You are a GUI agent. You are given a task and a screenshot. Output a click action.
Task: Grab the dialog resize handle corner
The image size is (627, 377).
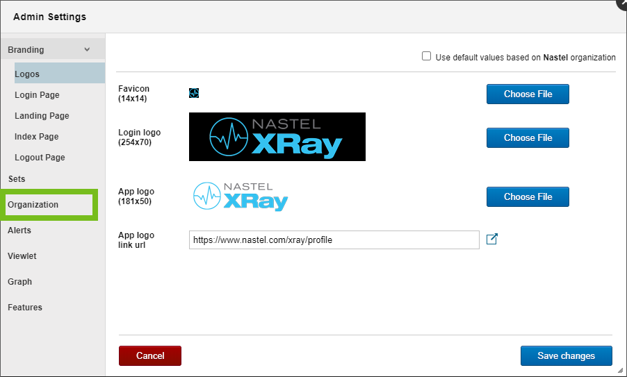click(621, 371)
